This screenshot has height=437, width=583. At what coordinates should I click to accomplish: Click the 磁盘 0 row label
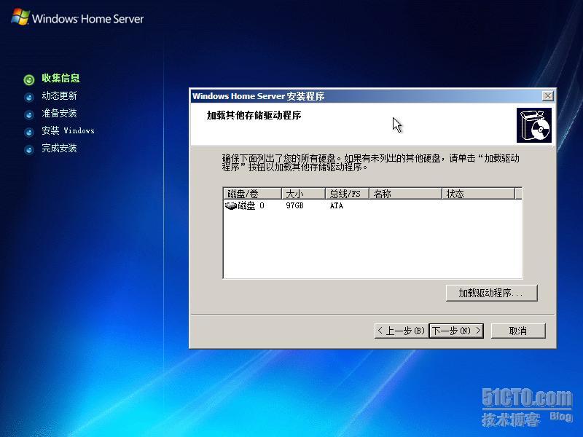click(251, 205)
